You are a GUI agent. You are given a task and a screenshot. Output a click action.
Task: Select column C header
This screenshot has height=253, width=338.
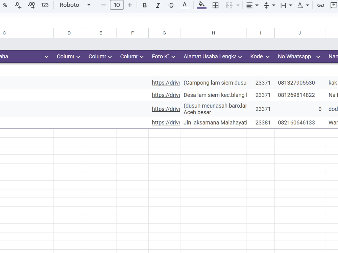point(26,33)
